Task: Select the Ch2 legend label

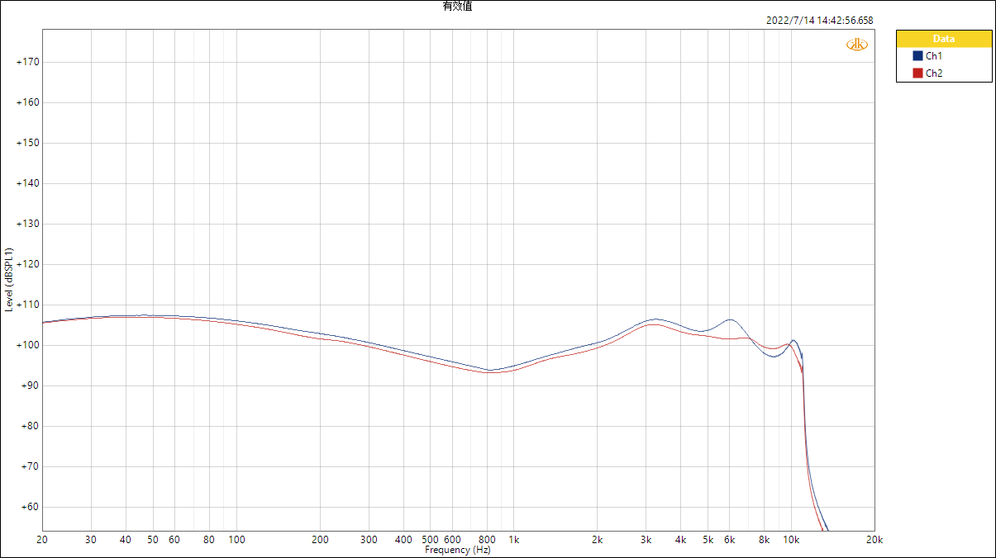Action: 934,73
